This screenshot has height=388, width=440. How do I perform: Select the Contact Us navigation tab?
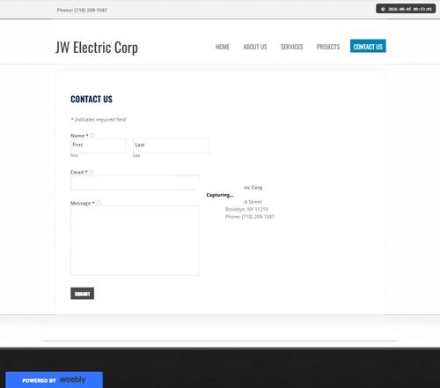click(x=368, y=46)
